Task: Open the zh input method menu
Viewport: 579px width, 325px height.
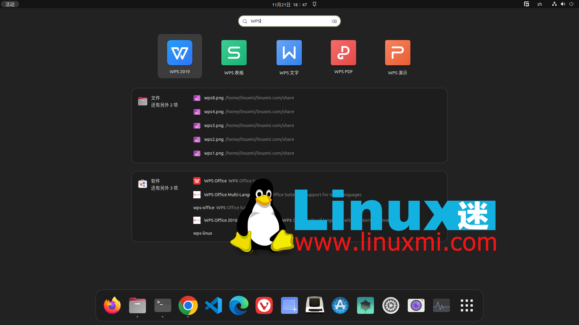Action: click(x=539, y=4)
